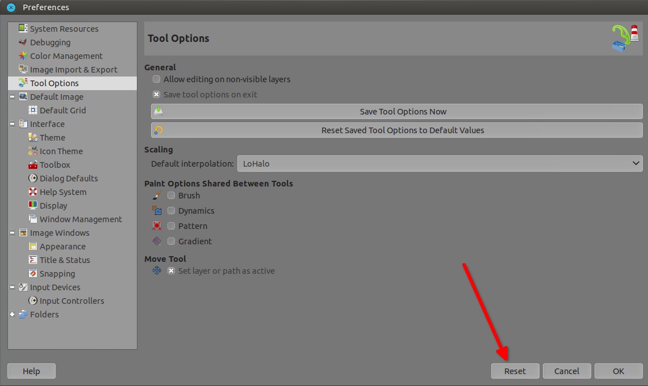Collapse the Interface tree node

12,124
